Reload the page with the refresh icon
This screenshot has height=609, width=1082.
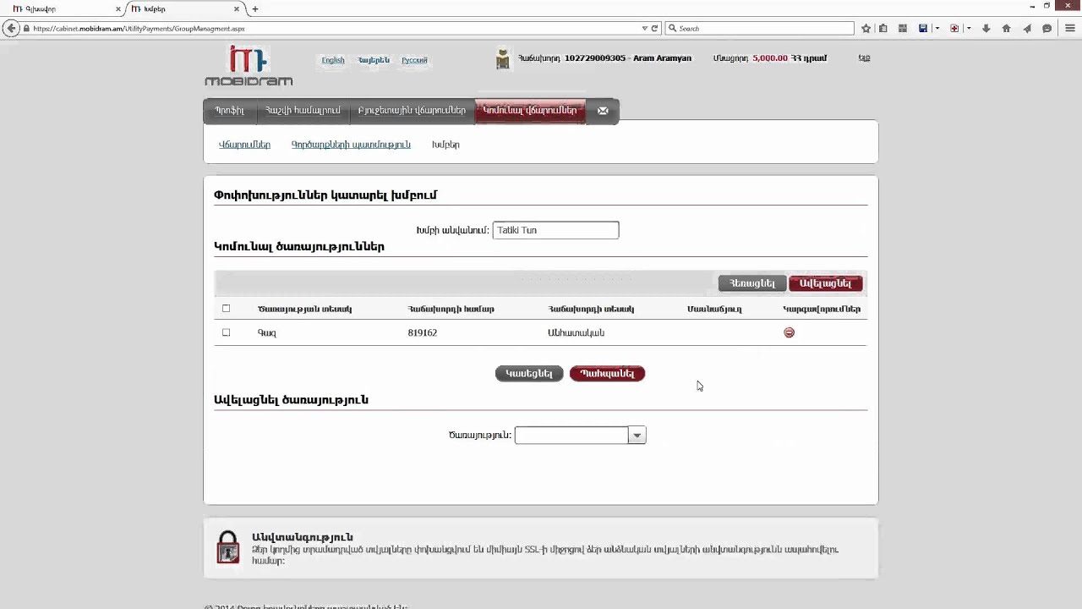coord(654,28)
